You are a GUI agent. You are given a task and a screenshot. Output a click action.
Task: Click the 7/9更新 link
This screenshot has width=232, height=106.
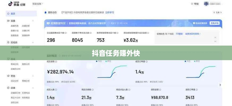pos(179,34)
